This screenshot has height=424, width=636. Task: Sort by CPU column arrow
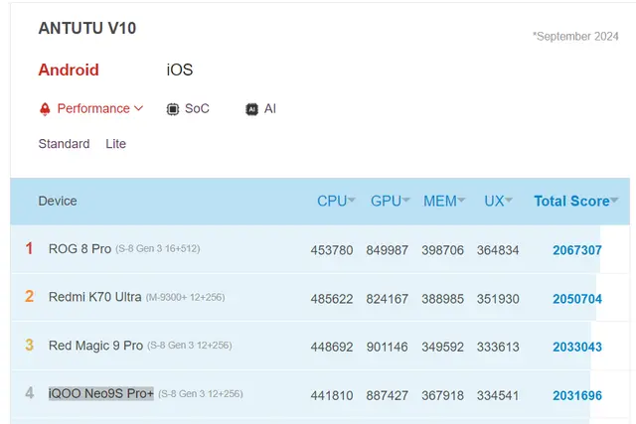(x=352, y=202)
